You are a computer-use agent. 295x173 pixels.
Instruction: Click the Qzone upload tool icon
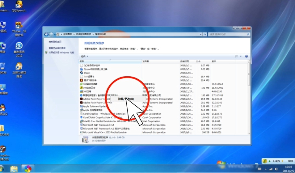pos(82,69)
